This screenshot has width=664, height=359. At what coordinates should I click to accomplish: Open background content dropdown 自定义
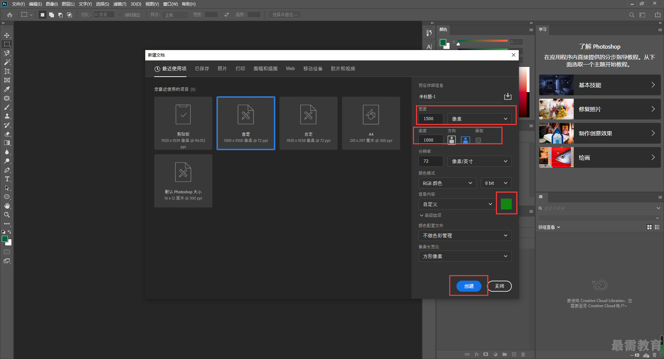[x=457, y=204]
